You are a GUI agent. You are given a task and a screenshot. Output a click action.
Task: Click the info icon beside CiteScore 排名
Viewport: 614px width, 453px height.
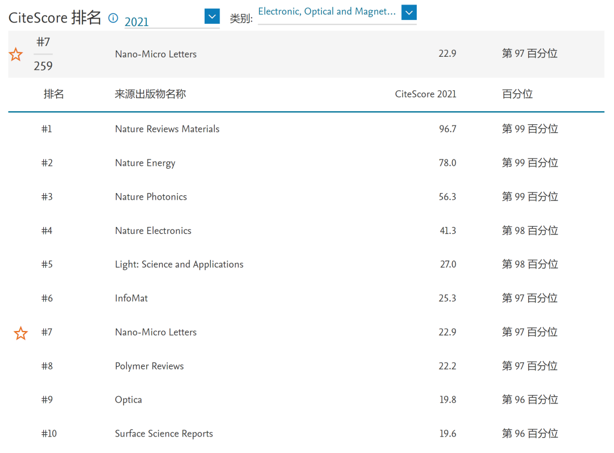pyautogui.click(x=113, y=18)
